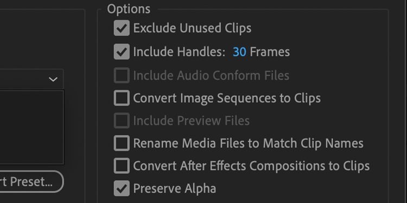Click the Import Preset button
Viewport: 407px width, 203px height.
(x=31, y=181)
